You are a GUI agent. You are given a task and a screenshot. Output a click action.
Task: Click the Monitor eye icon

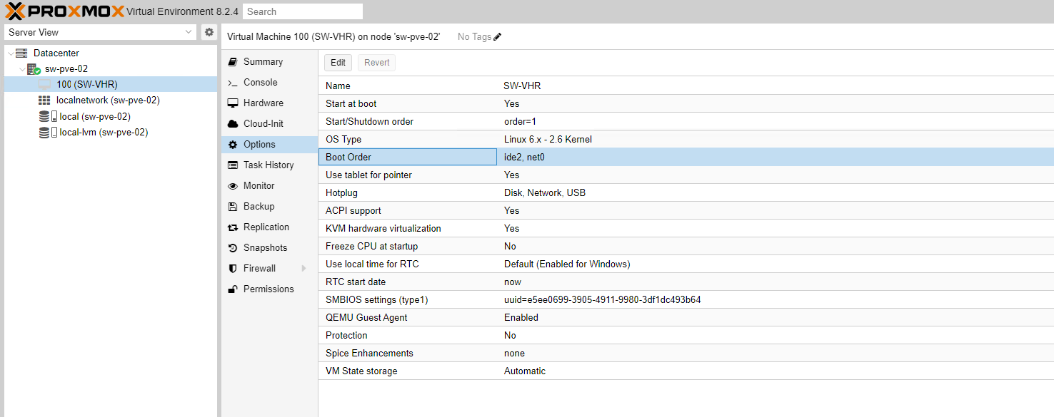[233, 186]
